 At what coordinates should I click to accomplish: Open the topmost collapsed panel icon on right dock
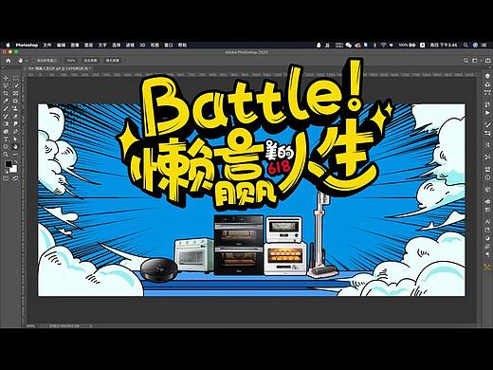click(487, 76)
